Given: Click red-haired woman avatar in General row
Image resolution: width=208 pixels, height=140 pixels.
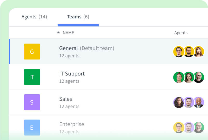Looking at the screenshot, I should (x=199, y=52).
